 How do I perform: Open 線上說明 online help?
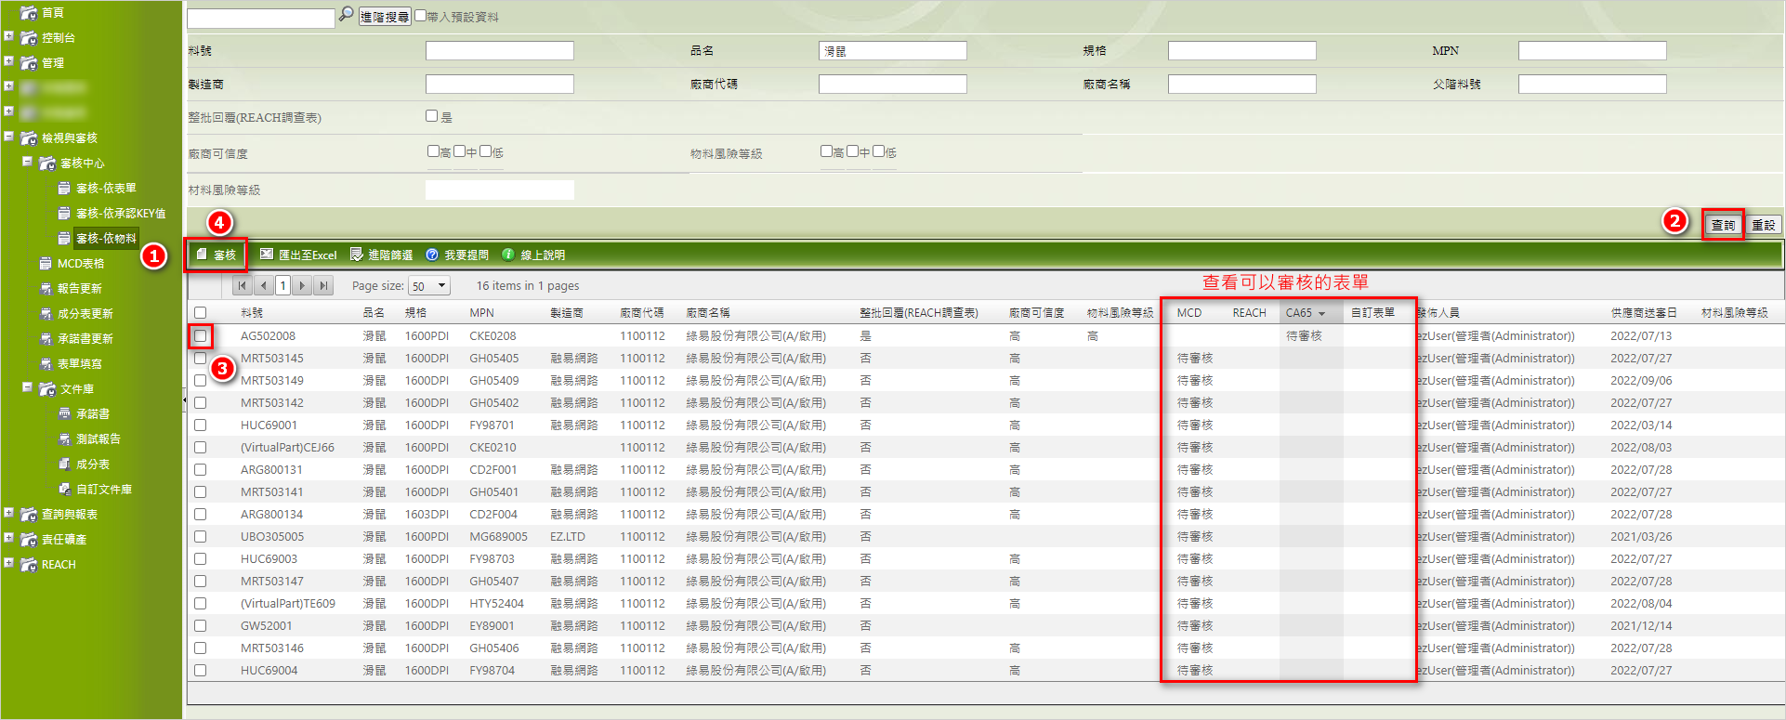click(533, 255)
